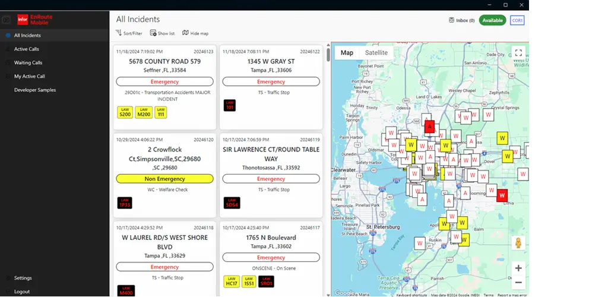Screen dimensions: 608x297
Task: Click Emergency label on 1345 W Gray St card
Action: (271, 82)
